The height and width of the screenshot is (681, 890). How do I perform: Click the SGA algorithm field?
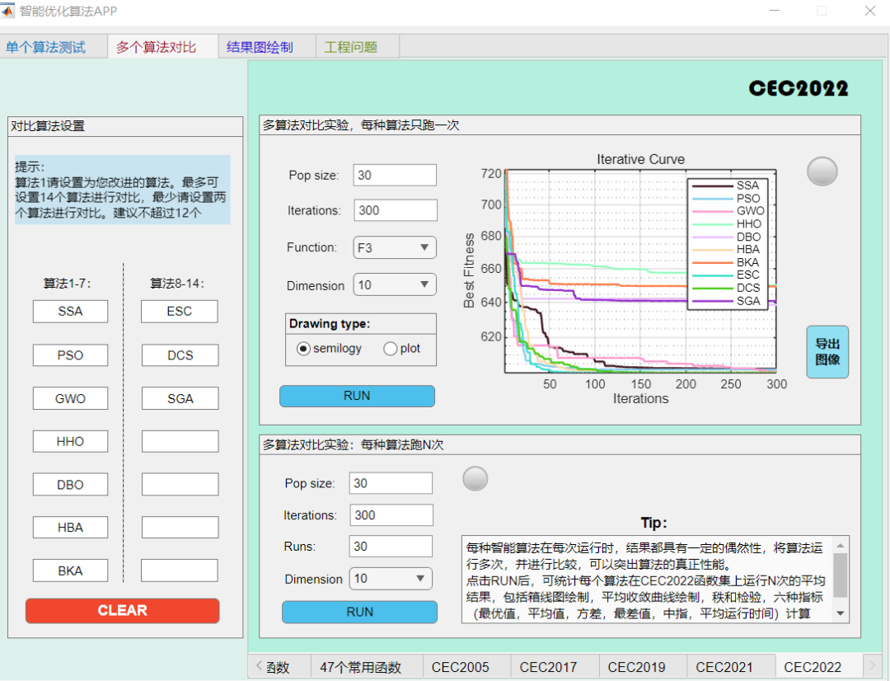180,398
